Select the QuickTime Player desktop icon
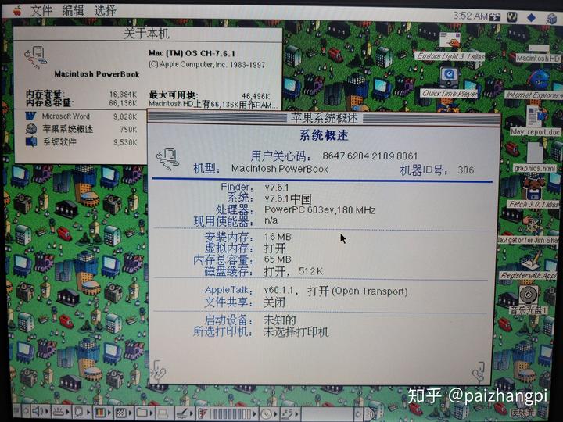Viewport: 563px width, 422px height. (449, 78)
